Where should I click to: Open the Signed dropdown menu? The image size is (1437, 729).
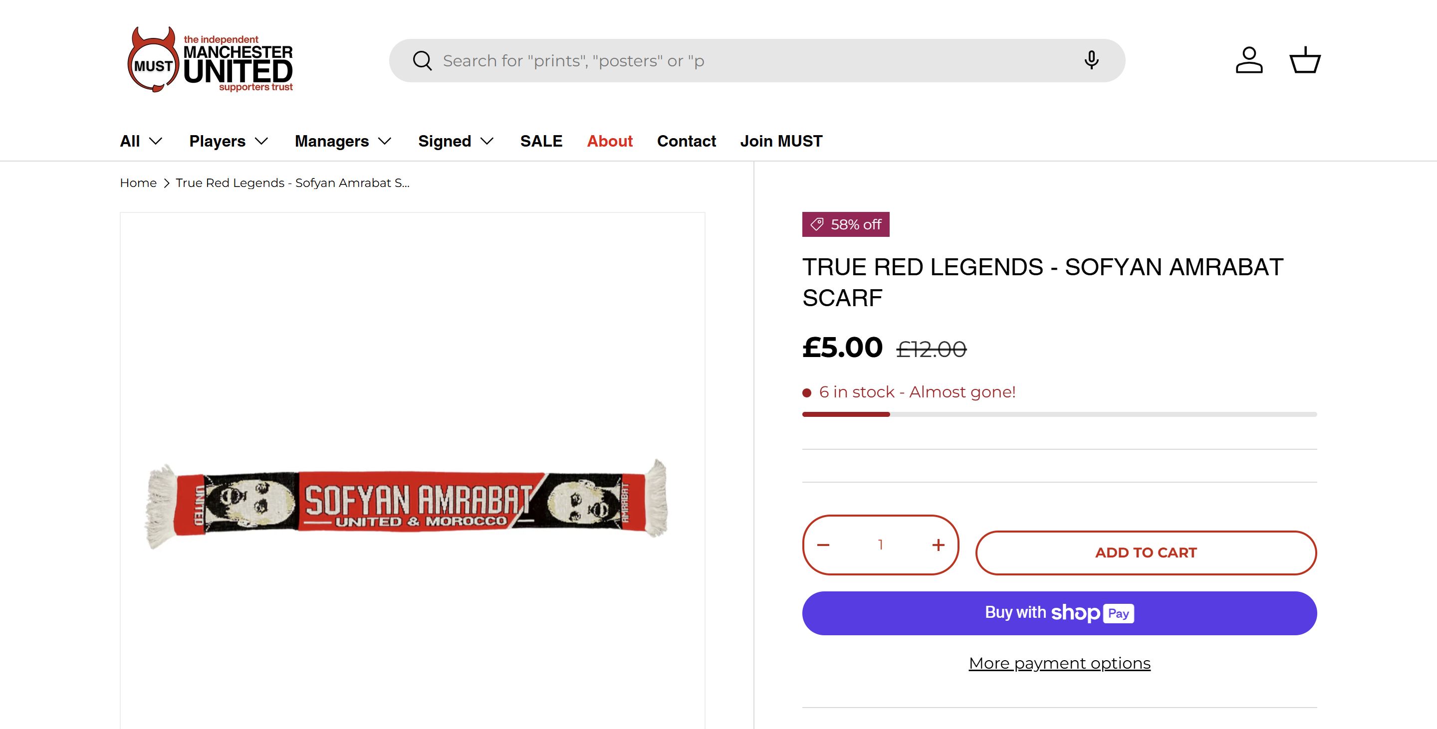[x=456, y=141]
